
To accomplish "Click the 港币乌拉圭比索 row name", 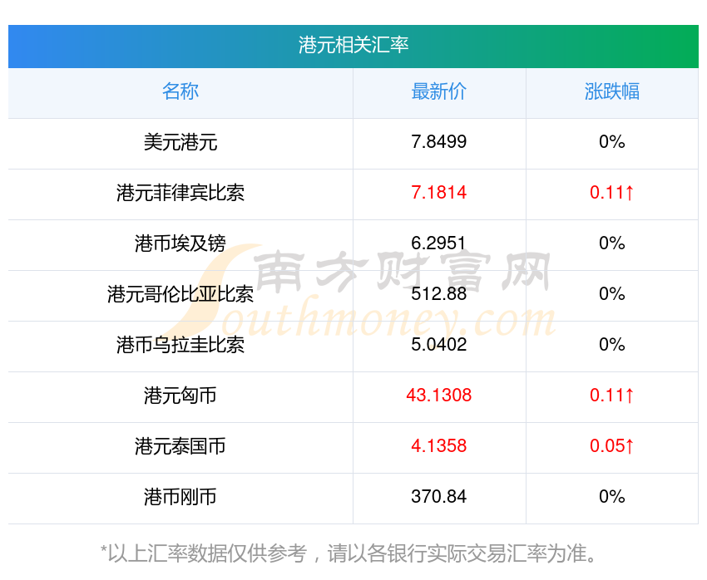I will pos(180,345).
